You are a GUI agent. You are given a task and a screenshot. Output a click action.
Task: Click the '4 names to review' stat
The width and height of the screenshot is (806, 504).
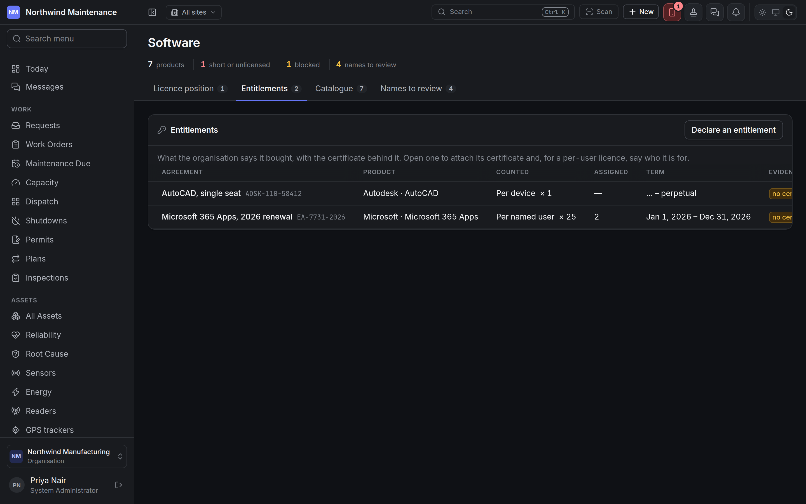pos(366,65)
